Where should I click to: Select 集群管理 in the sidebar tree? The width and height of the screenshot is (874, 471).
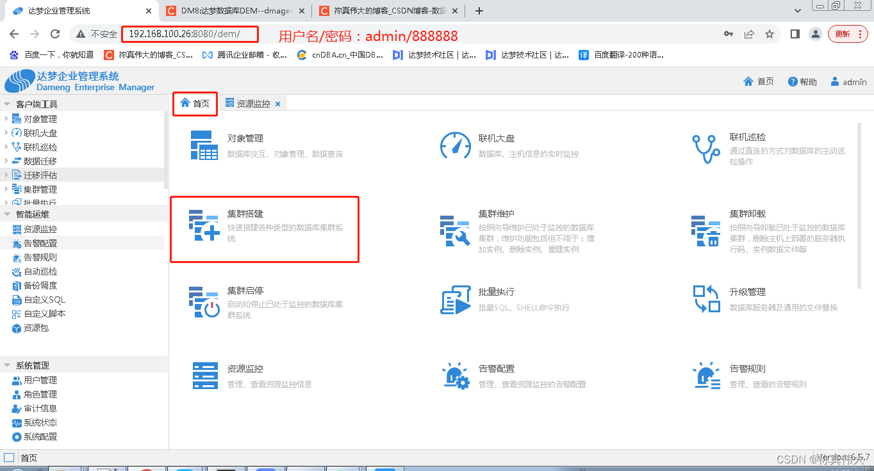pyautogui.click(x=40, y=189)
